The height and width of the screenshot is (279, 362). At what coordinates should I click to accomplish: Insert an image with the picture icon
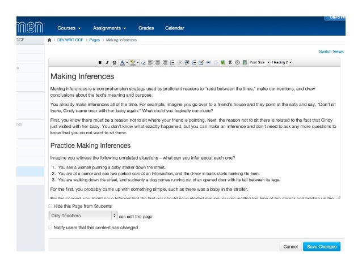[222, 62]
